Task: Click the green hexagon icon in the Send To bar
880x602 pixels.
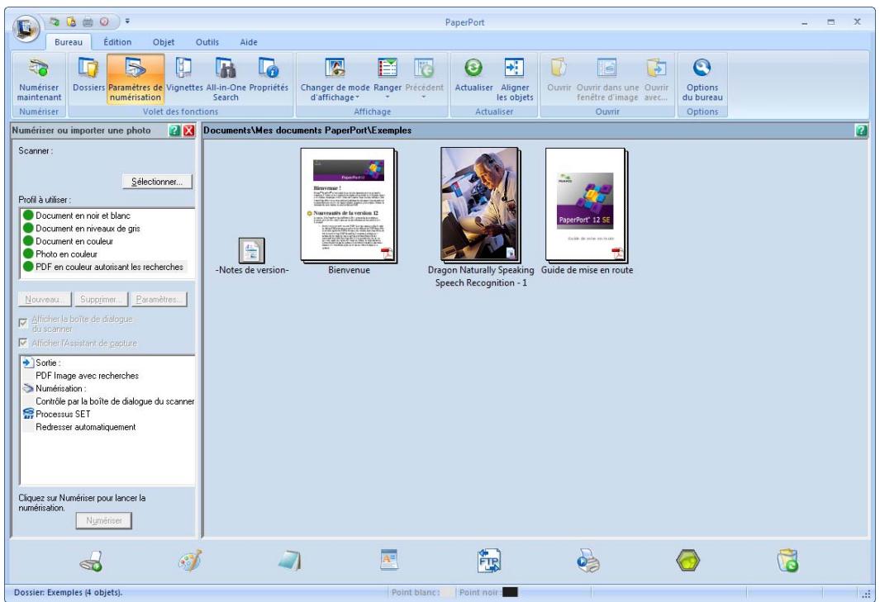Action: [687, 561]
